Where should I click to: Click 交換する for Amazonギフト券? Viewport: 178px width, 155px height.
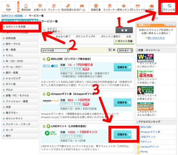pos(122,102)
